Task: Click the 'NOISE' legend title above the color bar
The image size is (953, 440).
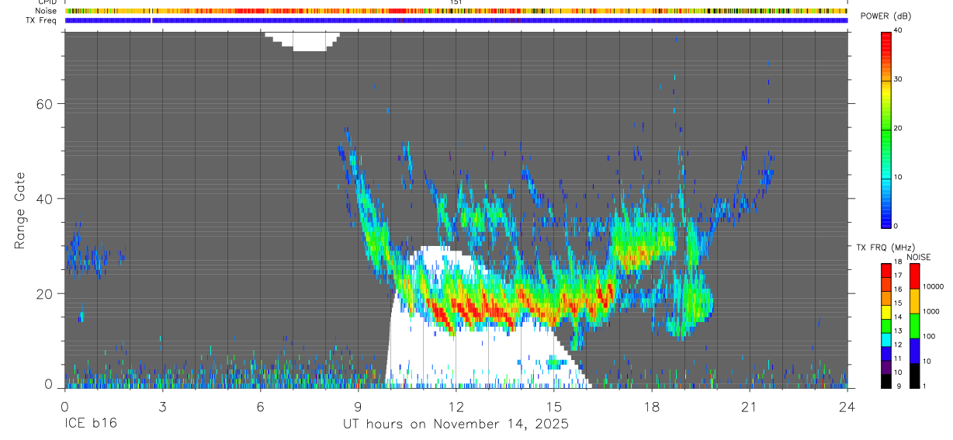Action: click(x=919, y=257)
